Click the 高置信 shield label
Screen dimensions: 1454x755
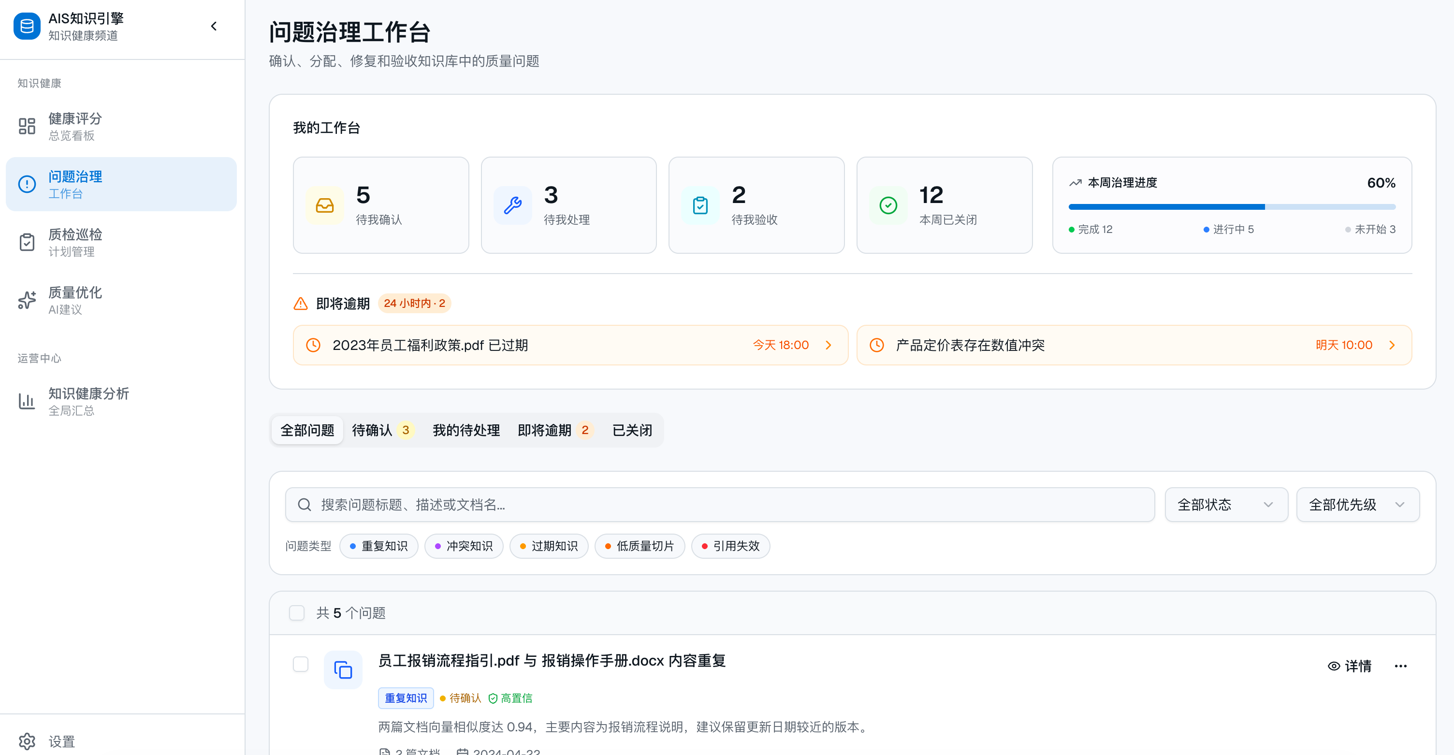click(510, 698)
